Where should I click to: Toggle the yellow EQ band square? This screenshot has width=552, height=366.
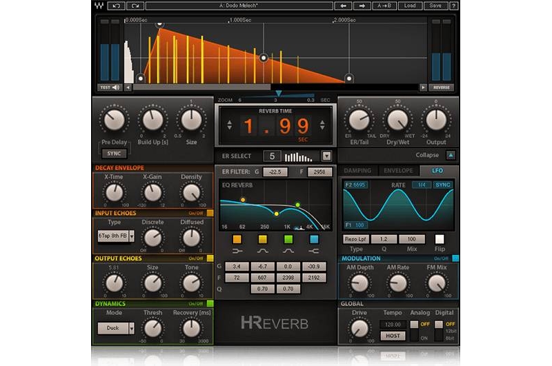(x=263, y=239)
